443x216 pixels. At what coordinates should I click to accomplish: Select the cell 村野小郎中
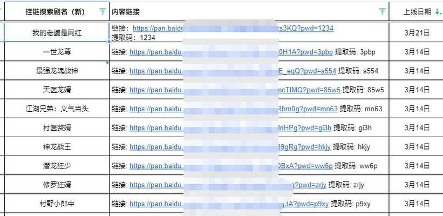pos(57,204)
